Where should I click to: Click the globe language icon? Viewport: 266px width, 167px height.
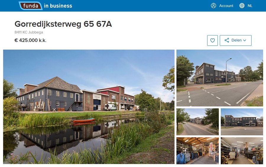pos(242,6)
